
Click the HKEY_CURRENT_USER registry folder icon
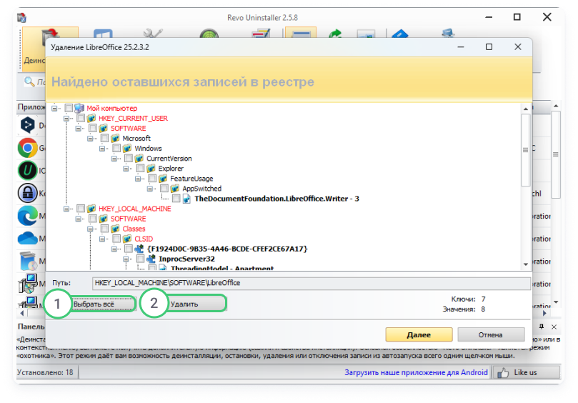(x=91, y=118)
